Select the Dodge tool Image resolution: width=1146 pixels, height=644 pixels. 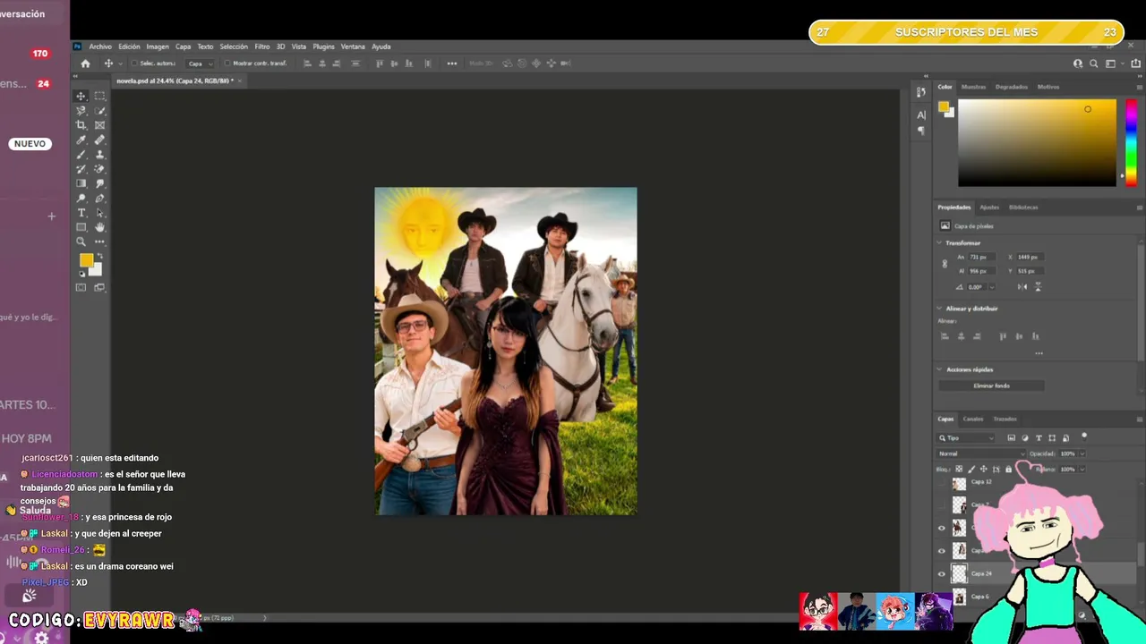[81, 198]
